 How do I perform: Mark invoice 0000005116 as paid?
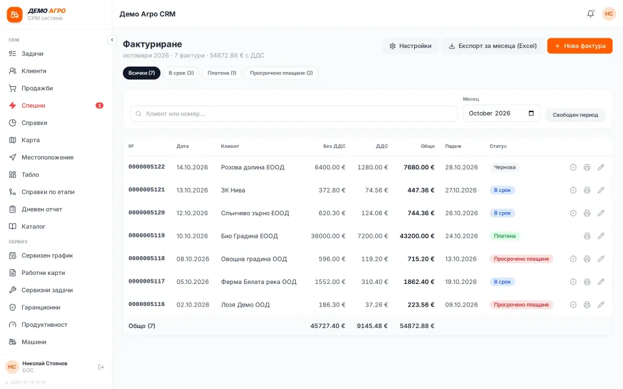click(573, 305)
